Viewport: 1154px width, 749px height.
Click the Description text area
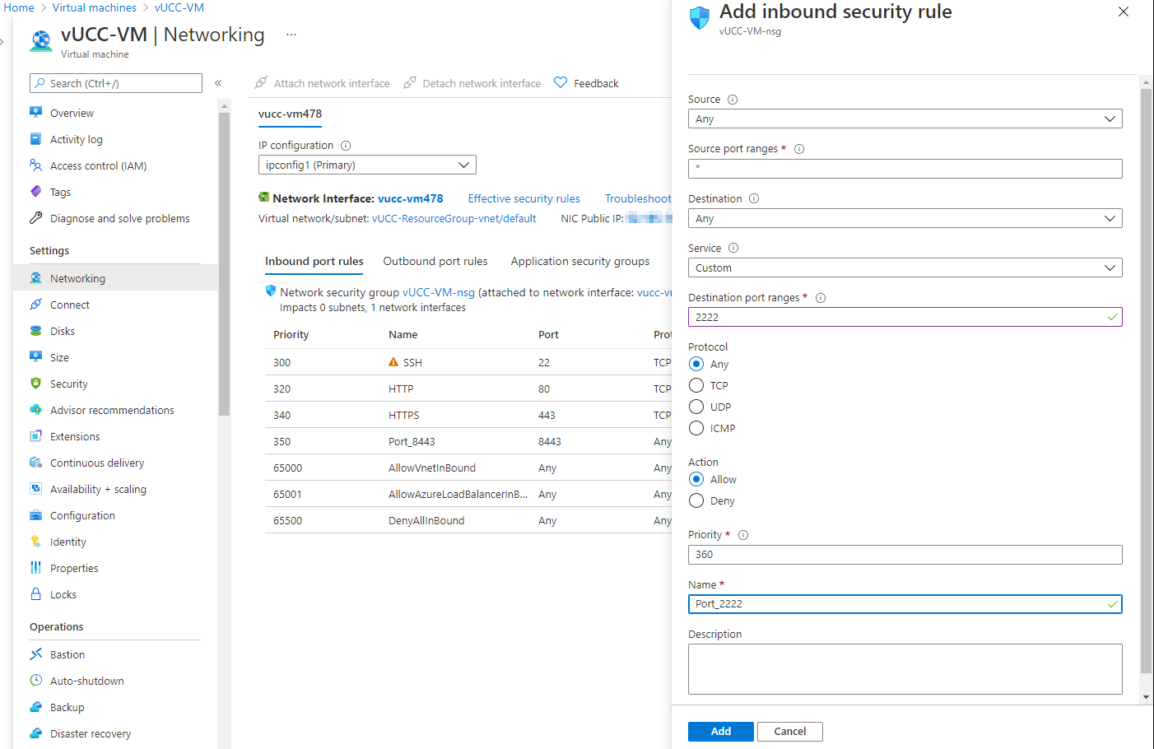(905, 668)
